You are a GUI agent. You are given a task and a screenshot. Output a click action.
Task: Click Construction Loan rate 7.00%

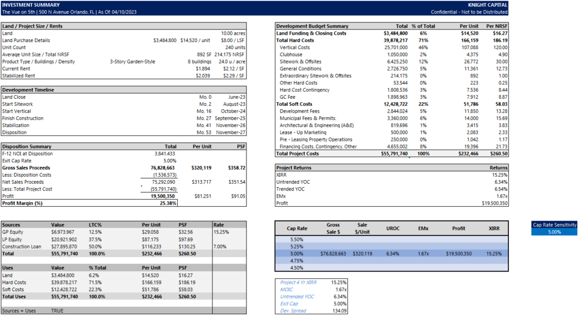tap(220, 247)
